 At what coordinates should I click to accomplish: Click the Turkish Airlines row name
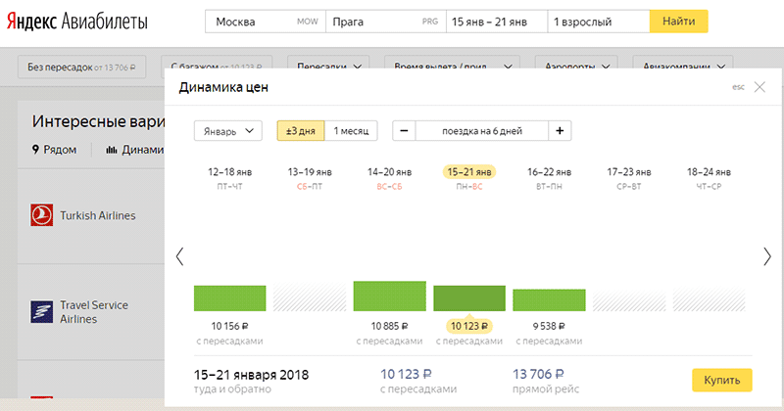click(x=98, y=215)
